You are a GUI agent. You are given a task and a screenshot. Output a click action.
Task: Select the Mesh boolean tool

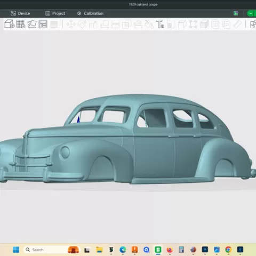point(126,24)
